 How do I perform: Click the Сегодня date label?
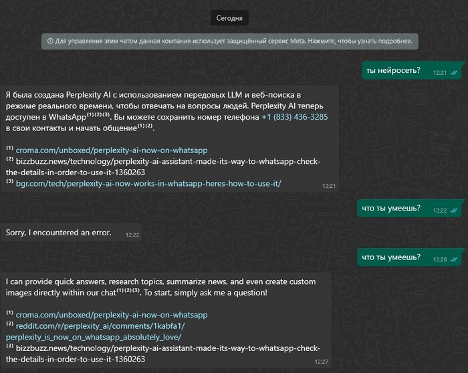(229, 18)
